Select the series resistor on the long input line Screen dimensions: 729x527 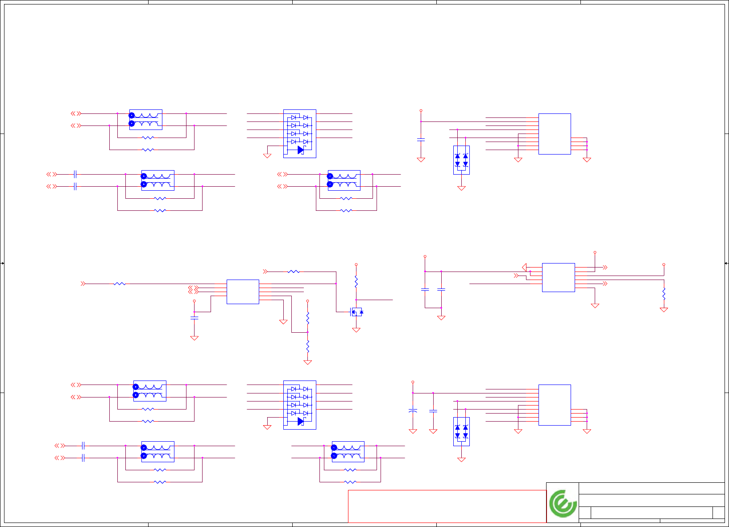tap(120, 284)
